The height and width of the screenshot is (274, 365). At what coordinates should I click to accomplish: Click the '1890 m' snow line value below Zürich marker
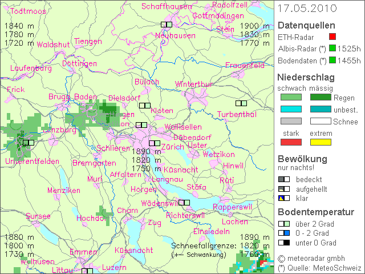point(147,152)
